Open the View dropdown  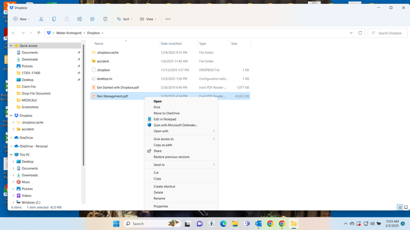tap(149, 19)
